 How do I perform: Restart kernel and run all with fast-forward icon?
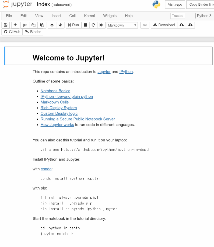coord(101,25)
